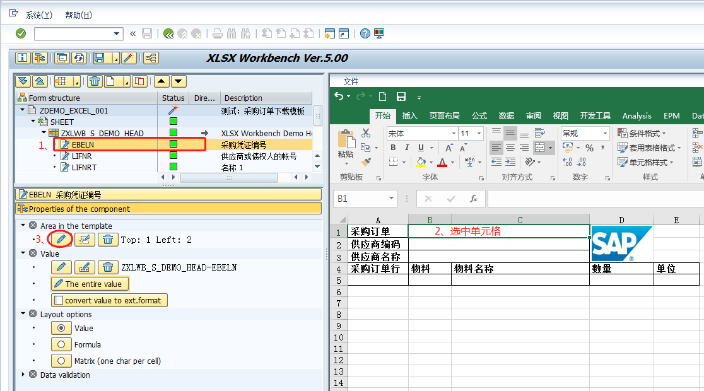Image resolution: width=704 pixels, height=391 pixels.
Task: Switch to Excel 公式 ribbon tab
Action: point(479,116)
